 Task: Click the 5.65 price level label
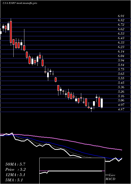point(121,74)
